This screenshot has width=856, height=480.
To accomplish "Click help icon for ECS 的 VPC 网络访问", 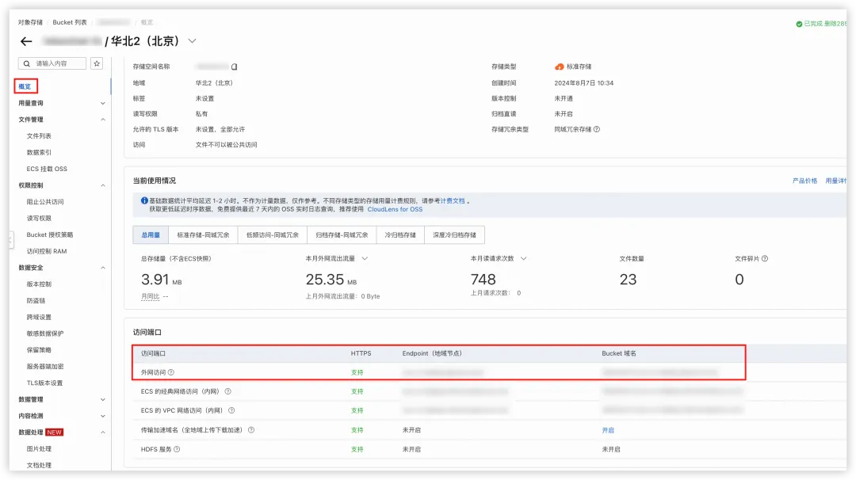I will pyautogui.click(x=231, y=411).
